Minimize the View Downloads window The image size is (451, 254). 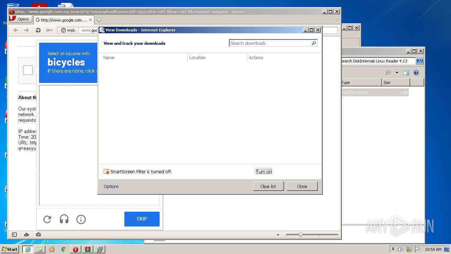[305, 30]
